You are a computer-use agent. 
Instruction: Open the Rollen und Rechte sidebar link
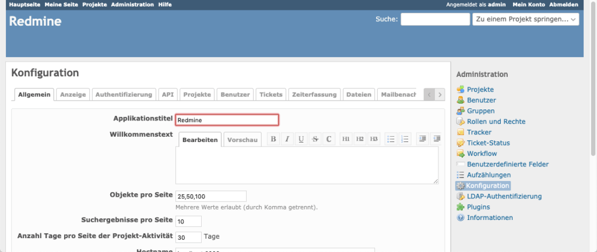pos(496,122)
